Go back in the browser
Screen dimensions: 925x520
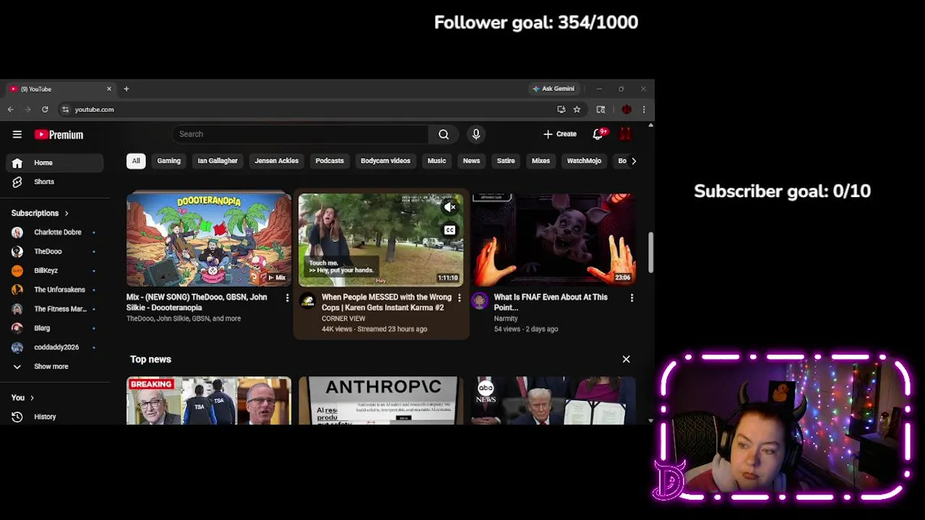[11, 109]
